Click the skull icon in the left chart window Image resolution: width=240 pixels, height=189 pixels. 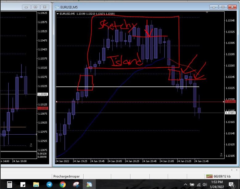click(x=31, y=145)
